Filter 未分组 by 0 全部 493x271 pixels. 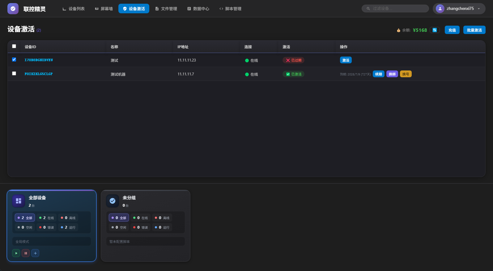(119, 218)
